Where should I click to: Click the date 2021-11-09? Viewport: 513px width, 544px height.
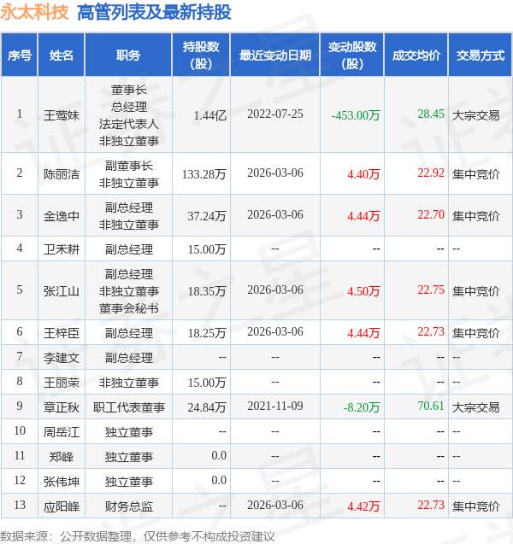click(x=275, y=406)
